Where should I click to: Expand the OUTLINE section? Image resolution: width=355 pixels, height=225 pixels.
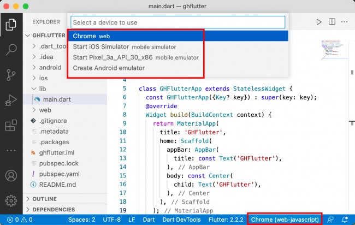coord(44,199)
